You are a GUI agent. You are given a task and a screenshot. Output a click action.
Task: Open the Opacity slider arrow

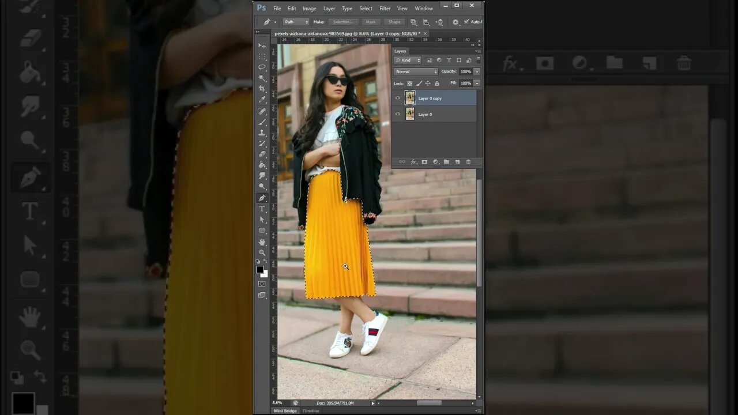pyautogui.click(x=477, y=71)
